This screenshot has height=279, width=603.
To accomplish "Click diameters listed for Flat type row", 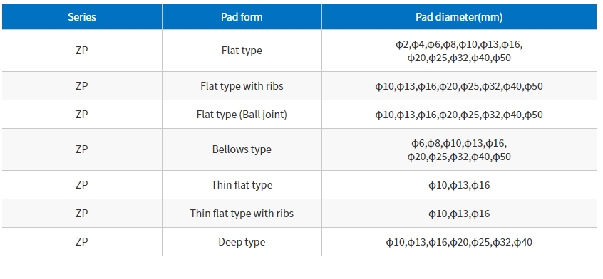I will pyautogui.click(x=459, y=51).
